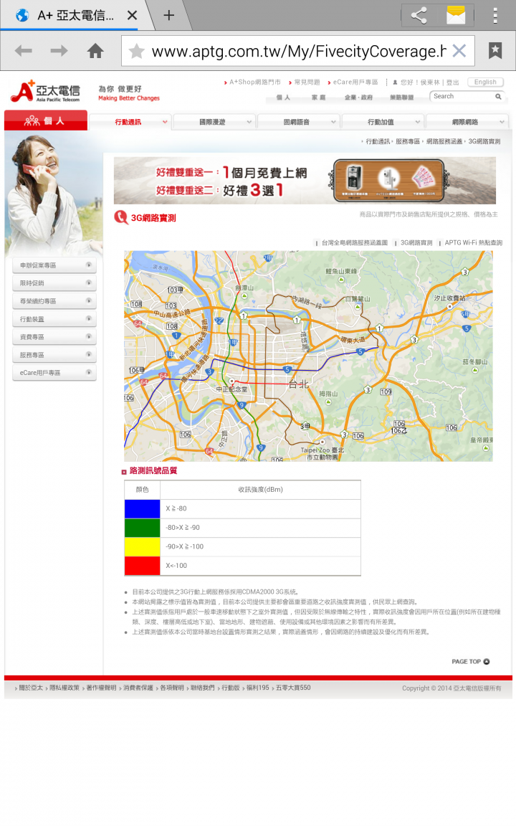
Task: Open the mail envelope icon
Action: (x=456, y=15)
